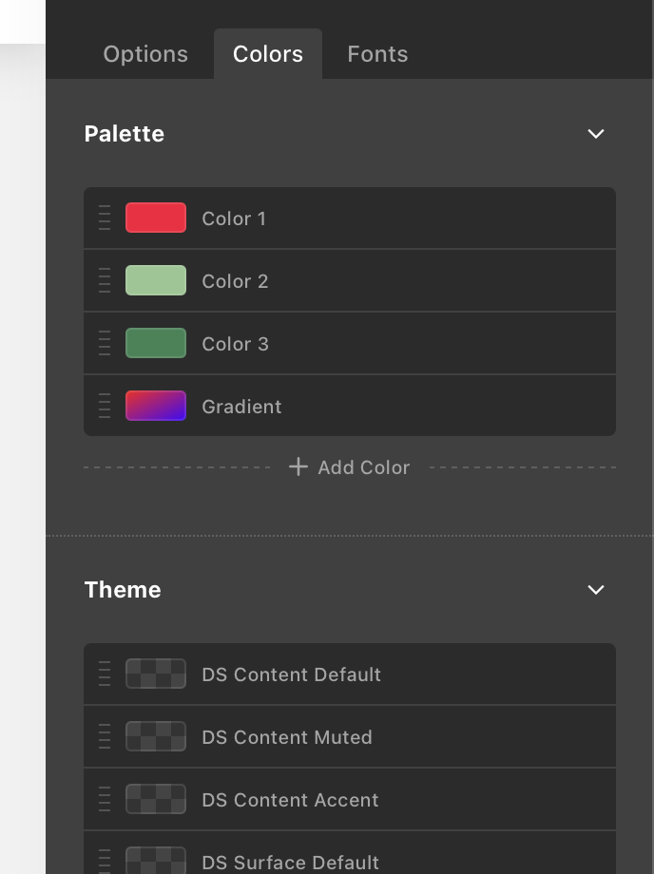Select the Colors tab
This screenshot has width=654, height=874.
(x=268, y=54)
